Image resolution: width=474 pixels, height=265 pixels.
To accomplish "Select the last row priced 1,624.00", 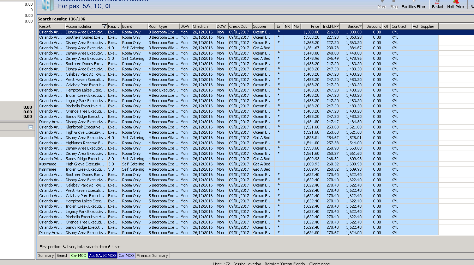I will (238, 233).
